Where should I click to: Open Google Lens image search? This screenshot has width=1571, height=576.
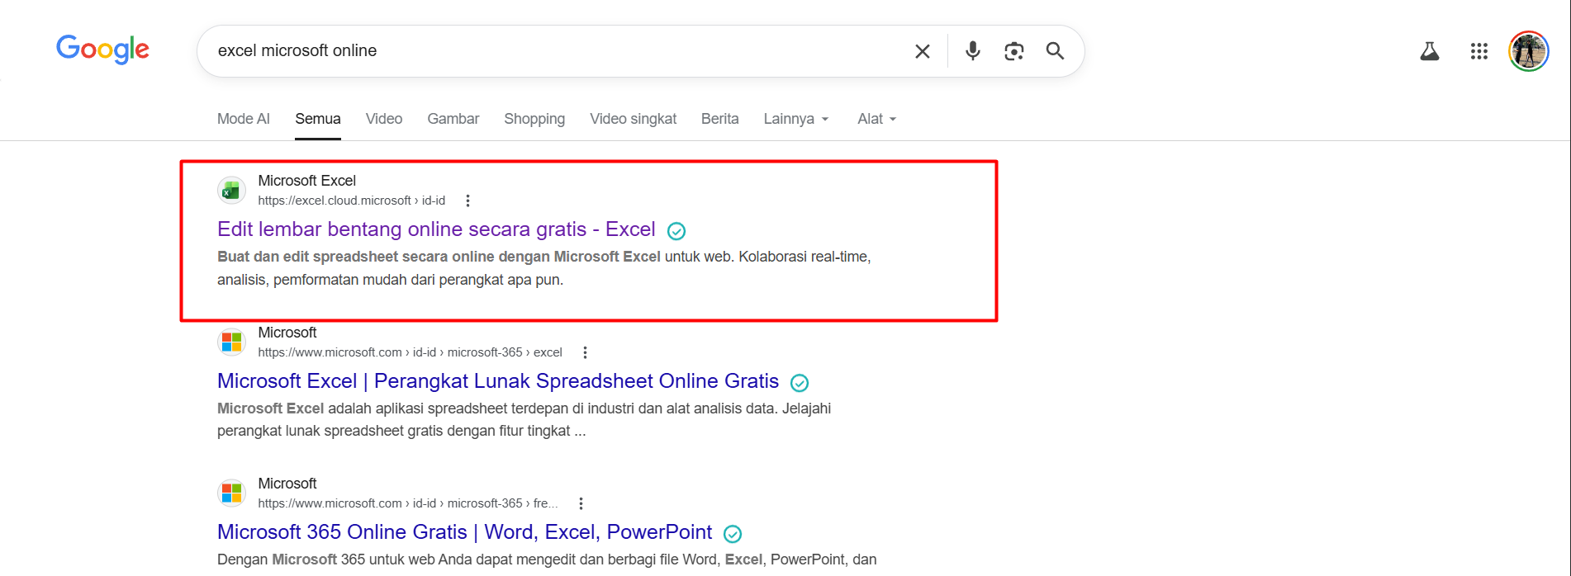tap(1014, 51)
